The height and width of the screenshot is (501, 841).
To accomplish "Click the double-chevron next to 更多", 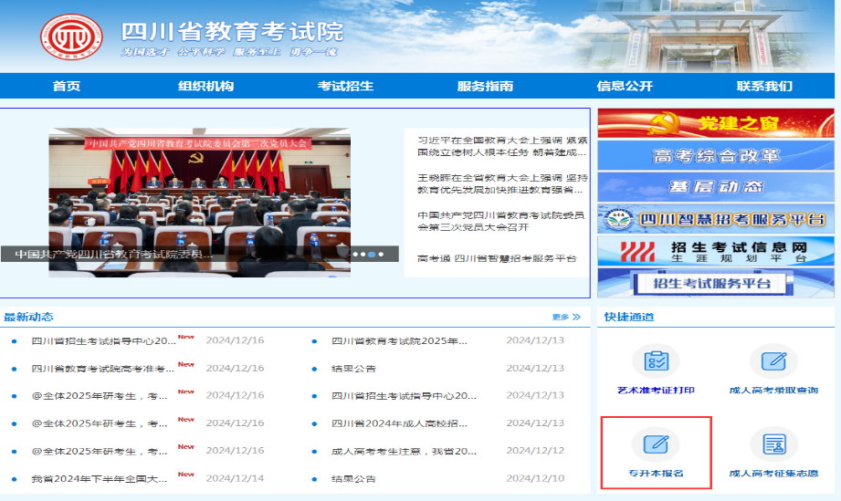I will pyautogui.click(x=576, y=317).
